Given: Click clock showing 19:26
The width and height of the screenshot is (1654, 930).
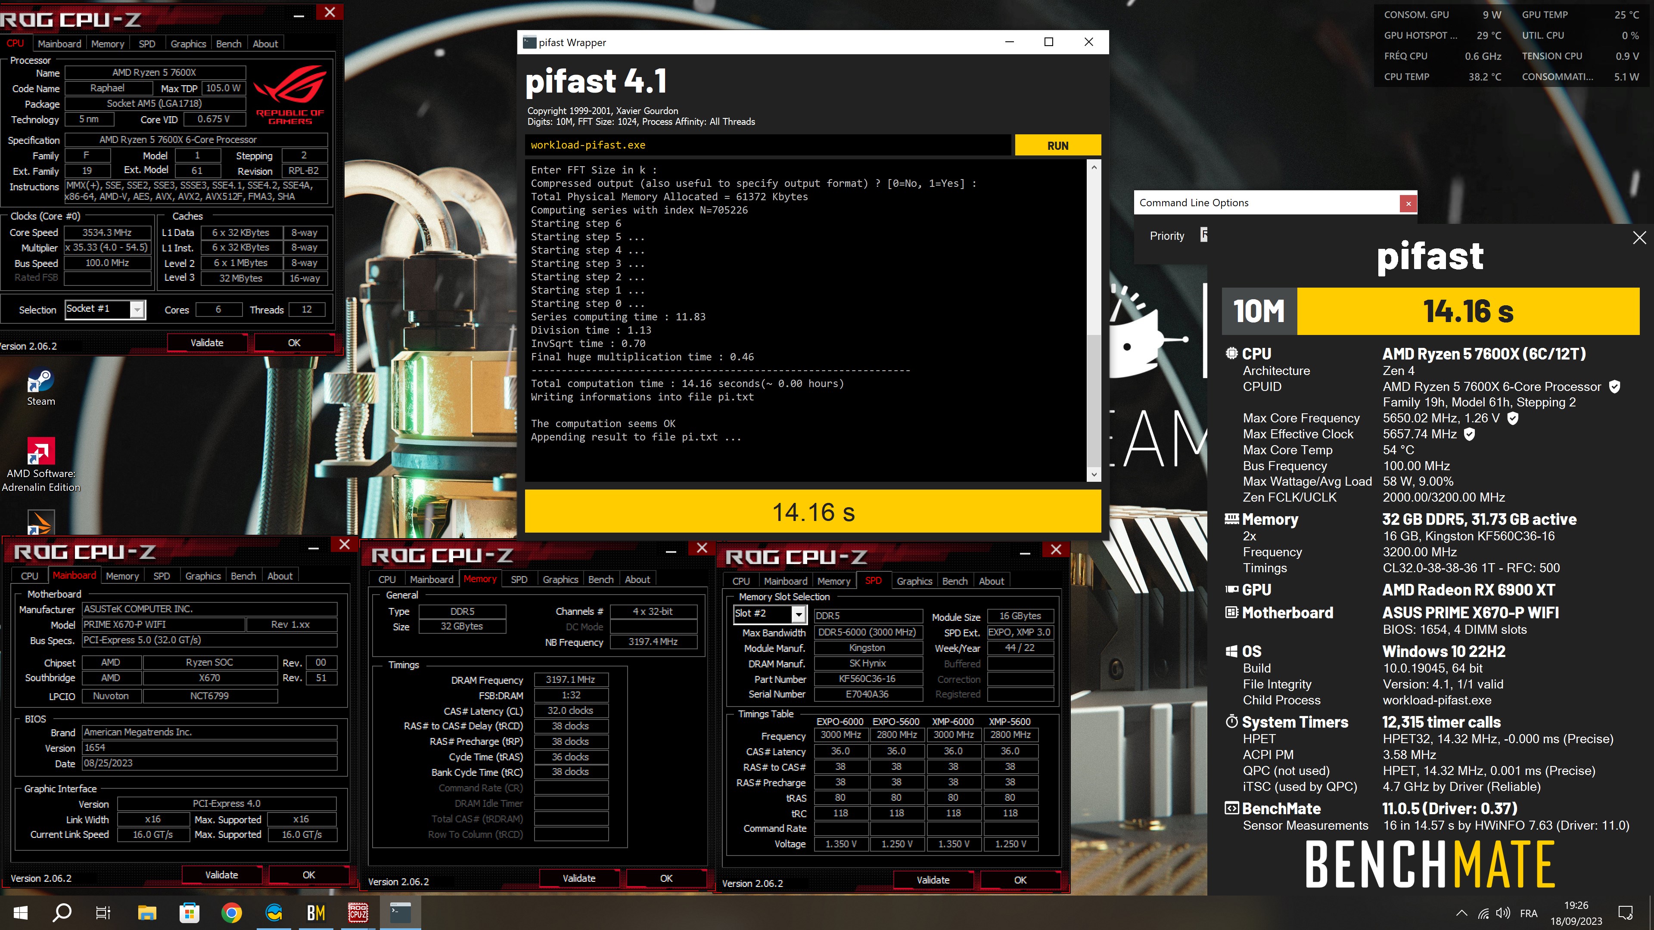Looking at the screenshot, I should (x=1576, y=905).
